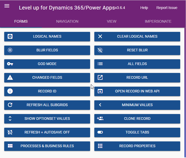The width and height of the screenshot is (186, 158).
Task: Click the refresh arrow icon for subgrids
Action: click(10, 105)
